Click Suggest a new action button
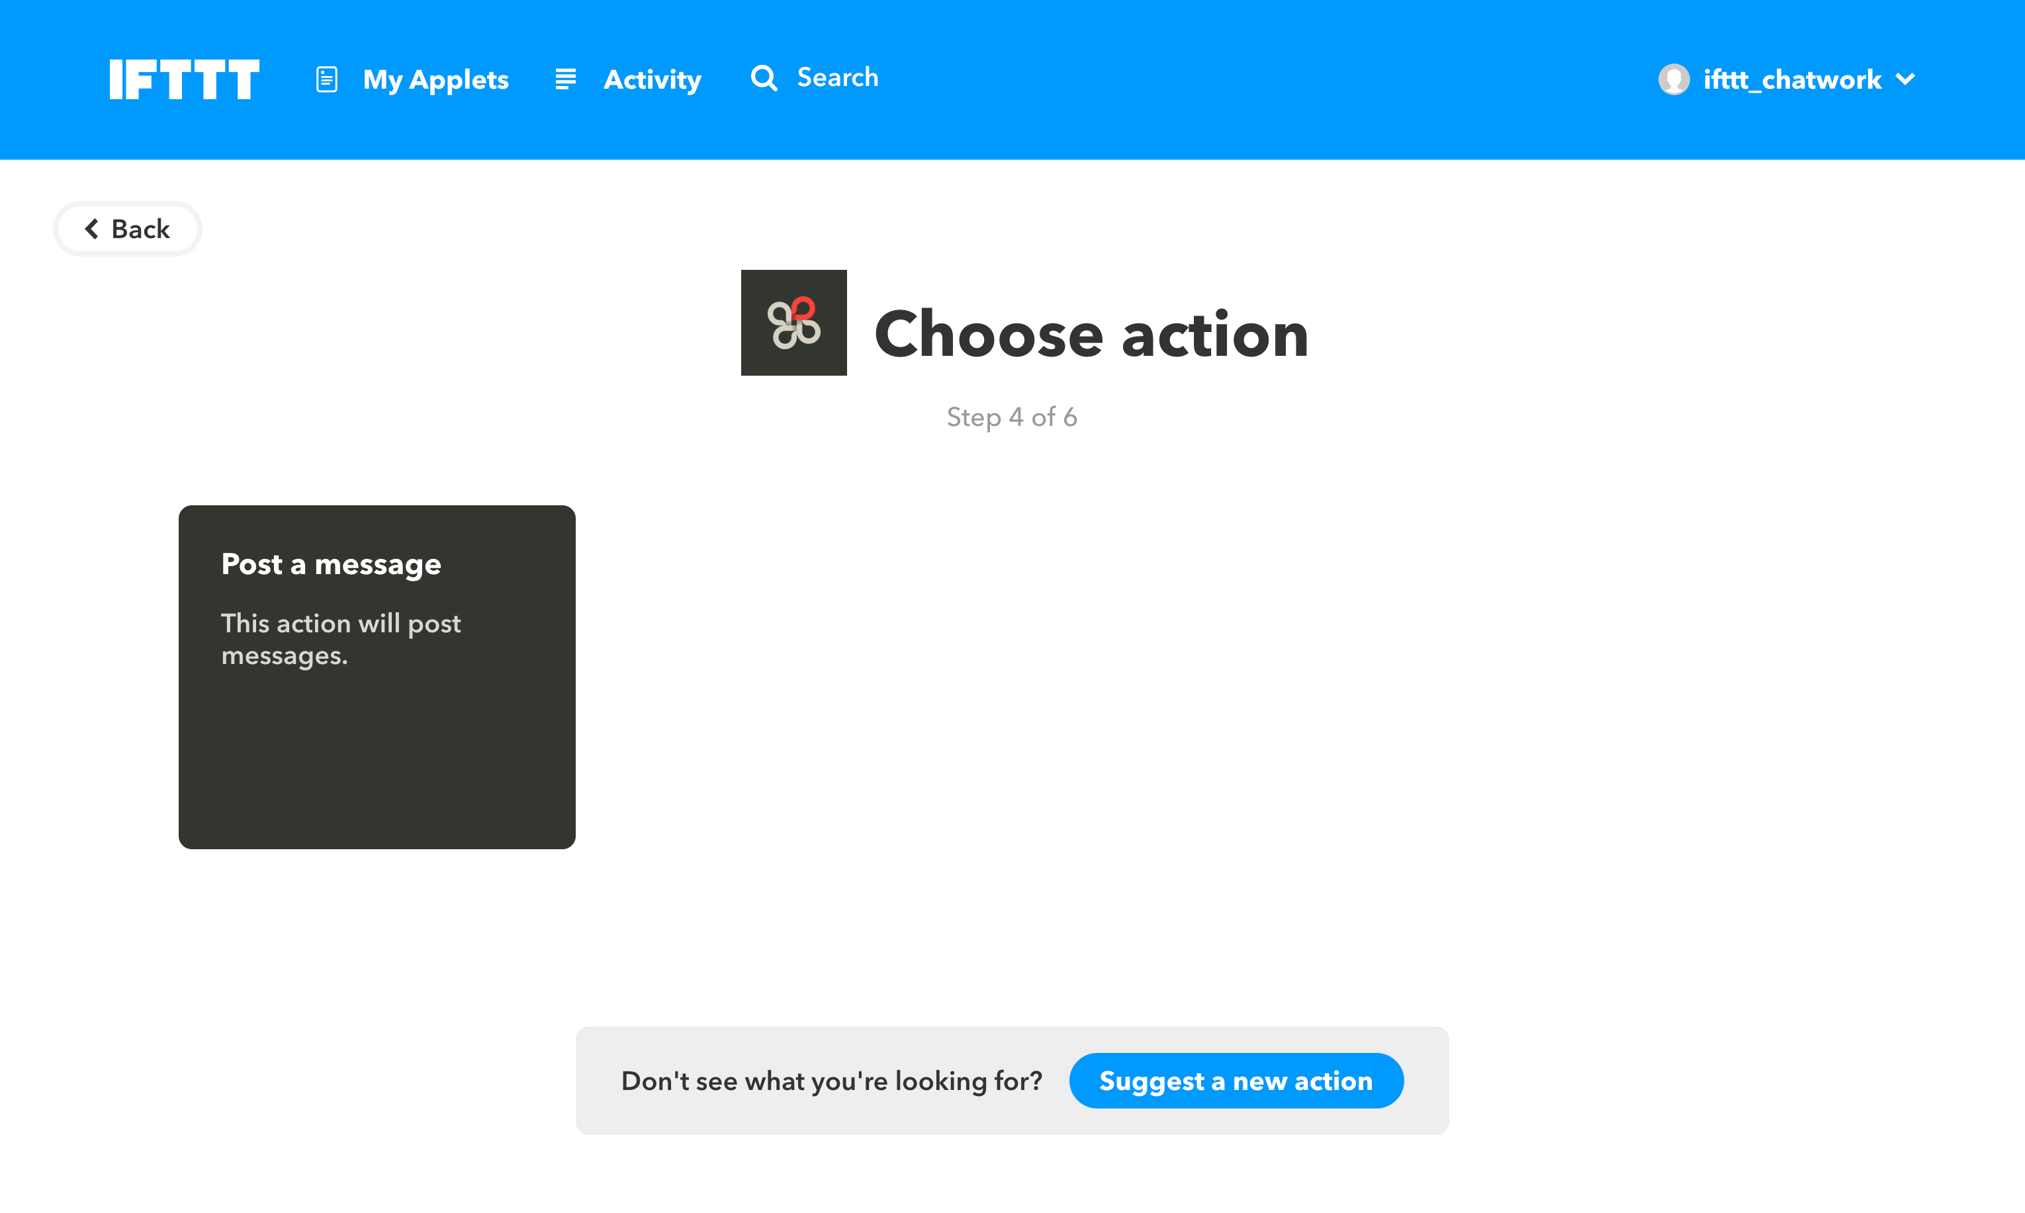The height and width of the screenshot is (1213, 2025). tap(1235, 1081)
